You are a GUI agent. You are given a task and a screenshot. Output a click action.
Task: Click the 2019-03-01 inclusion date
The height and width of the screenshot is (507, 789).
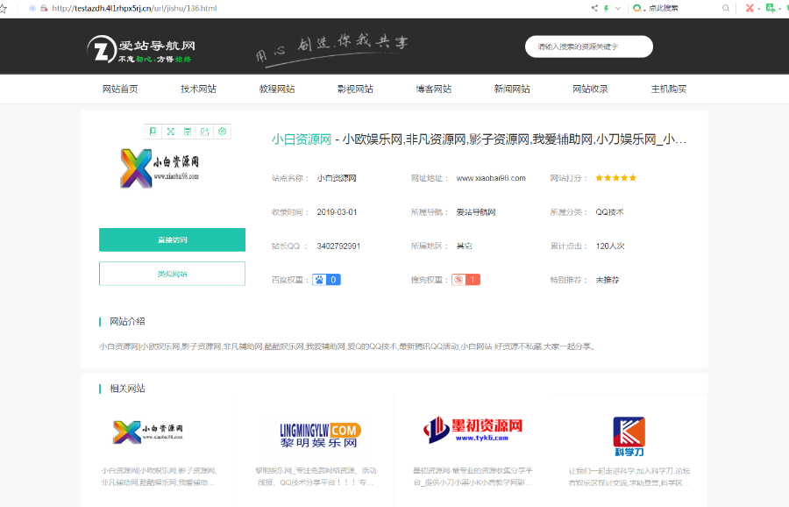pos(337,212)
